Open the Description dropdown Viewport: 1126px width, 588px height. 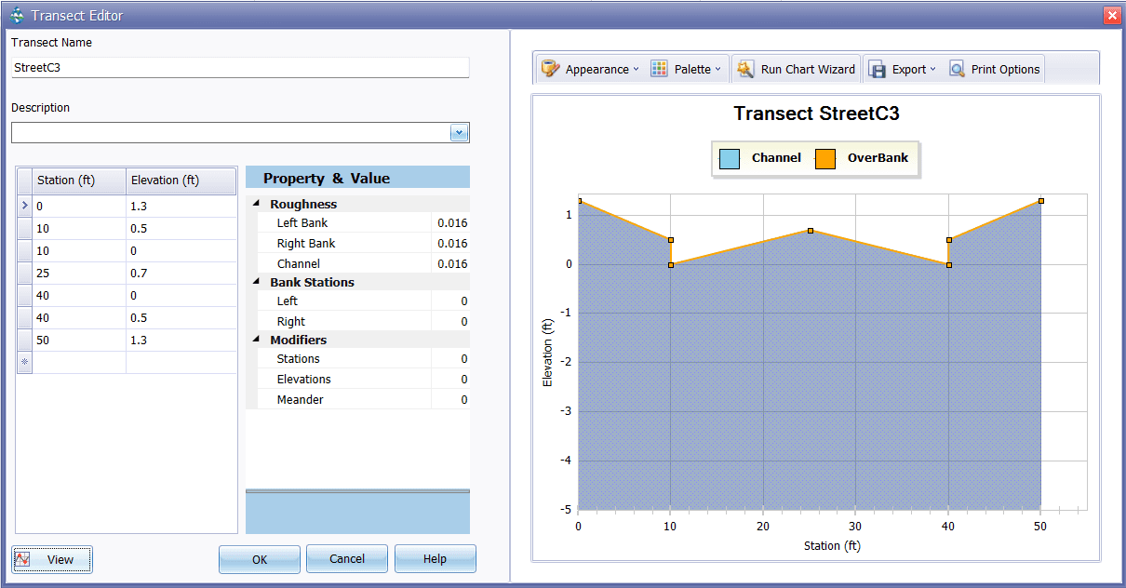459,132
